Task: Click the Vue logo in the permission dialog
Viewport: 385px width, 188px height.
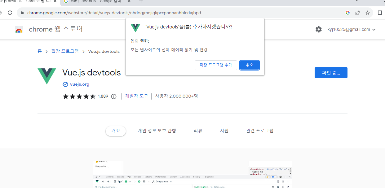Action: click(135, 28)
